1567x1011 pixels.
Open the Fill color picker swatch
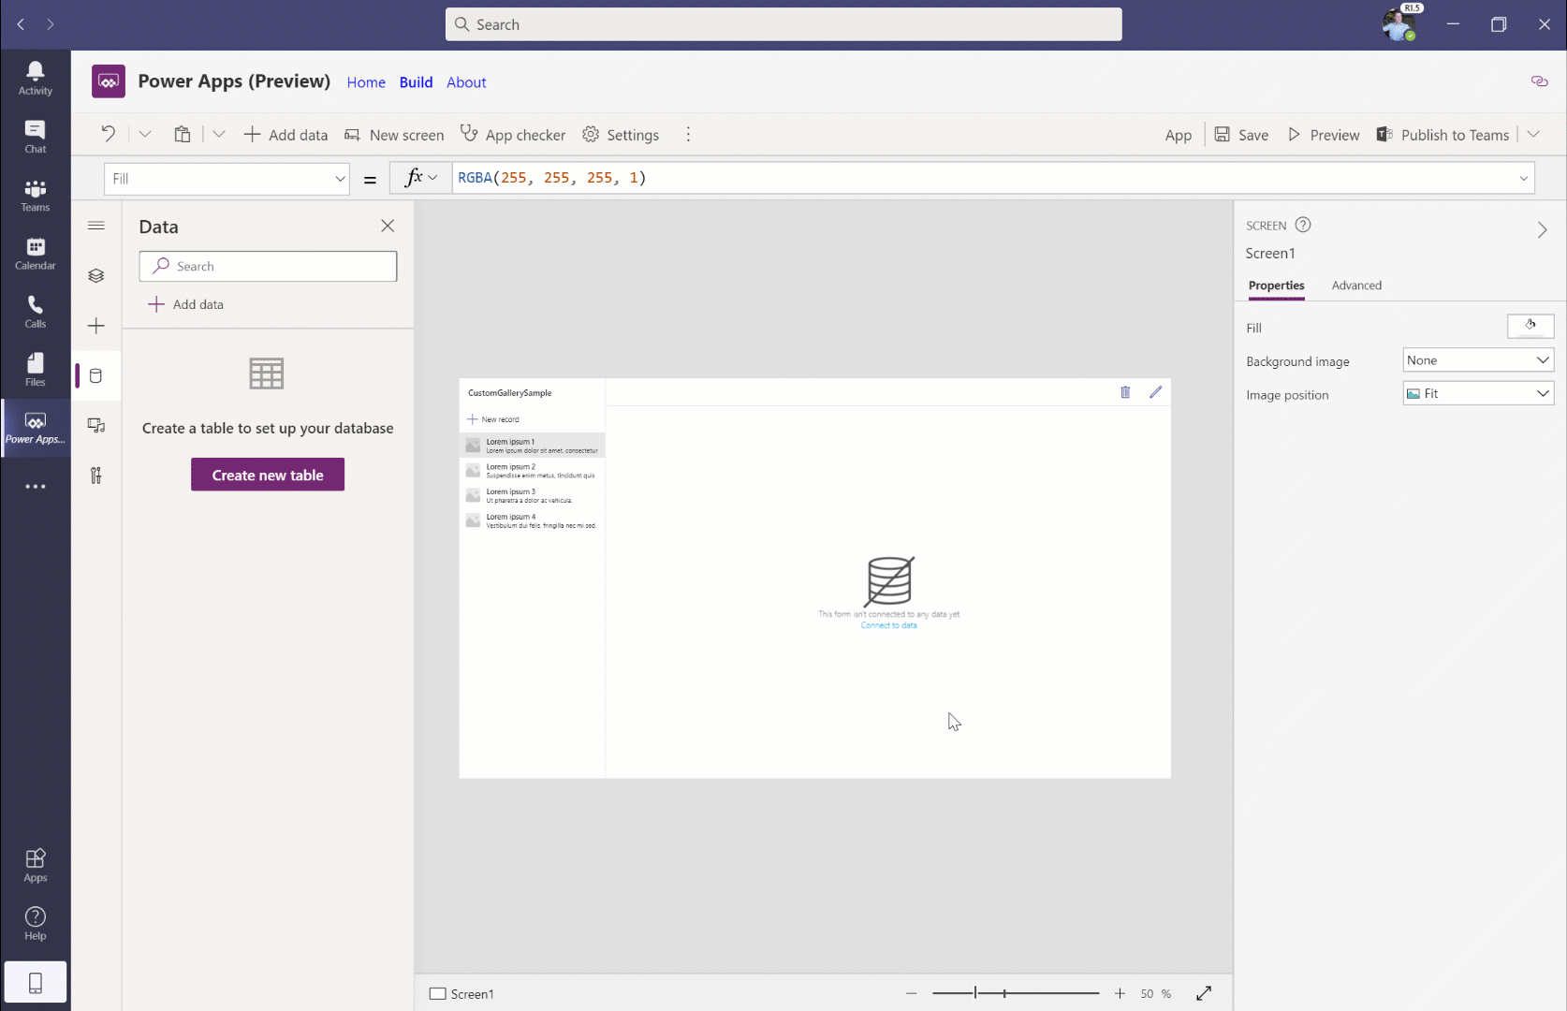click(1530, 326)
